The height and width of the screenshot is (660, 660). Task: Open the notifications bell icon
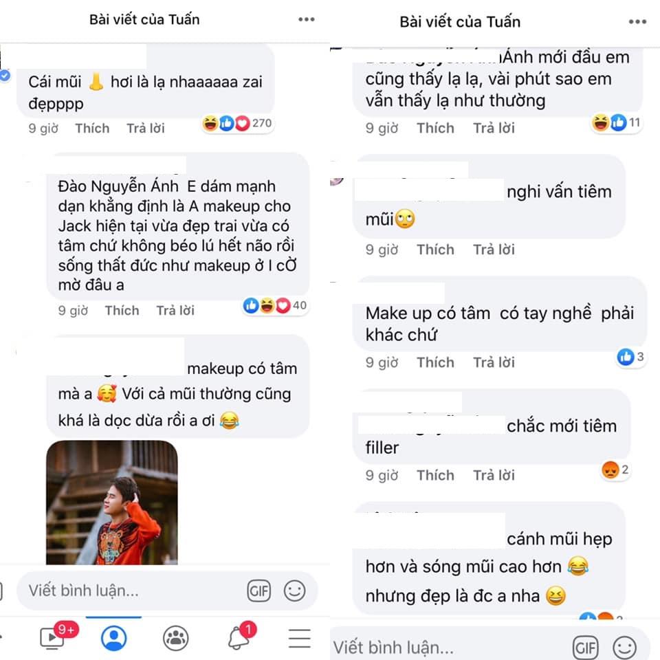pyautogui.click(x=241, y=637)
